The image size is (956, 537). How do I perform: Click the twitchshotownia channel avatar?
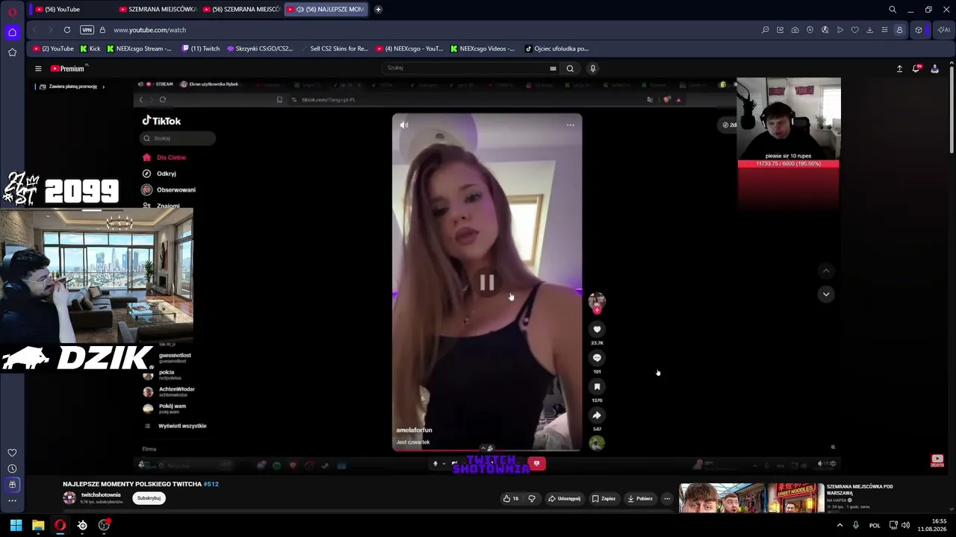69,497
